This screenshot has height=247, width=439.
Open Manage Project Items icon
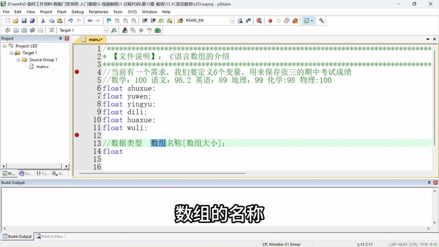125,30
